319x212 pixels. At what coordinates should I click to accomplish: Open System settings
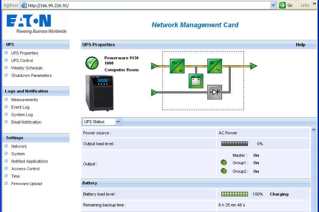[18, 154]
